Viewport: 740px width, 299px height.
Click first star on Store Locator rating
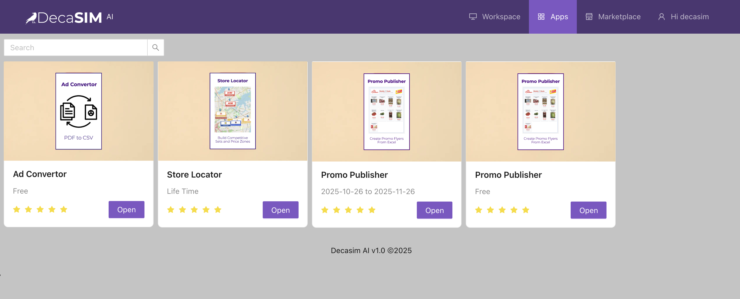click(171, 210)
